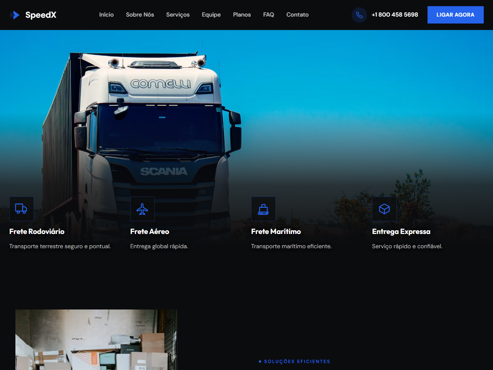Viewport: 493px width, 370px height.
Task: Go to Sobre Nós page
Action: pos(140,15)
